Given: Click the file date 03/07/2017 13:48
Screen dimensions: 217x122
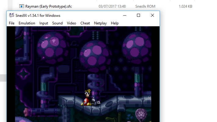Looking at the screenshot, I should pyautogui.click(x=112, y=6).
